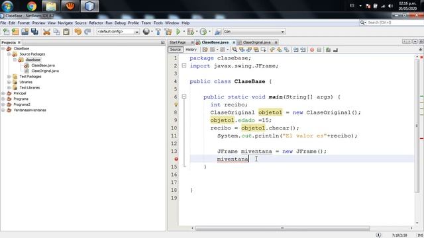
Task: Click the volume speaker tray icon
Action: click(x=390, y=6)
